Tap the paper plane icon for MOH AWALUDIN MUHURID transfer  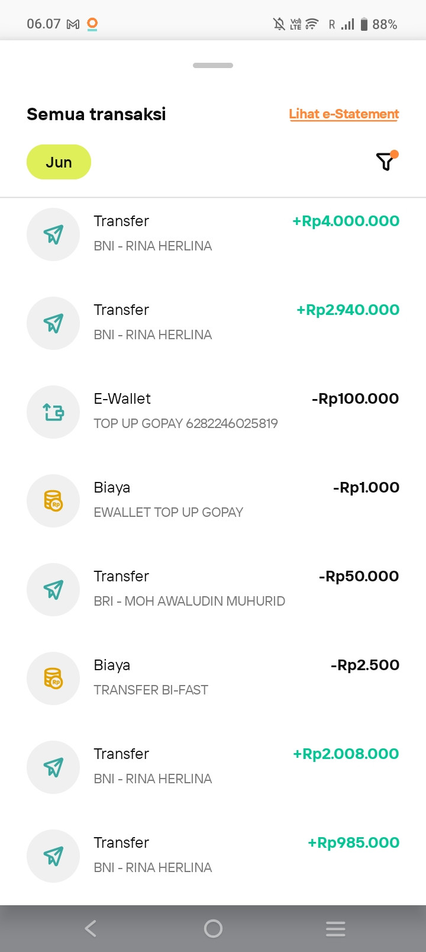(53, 590)
